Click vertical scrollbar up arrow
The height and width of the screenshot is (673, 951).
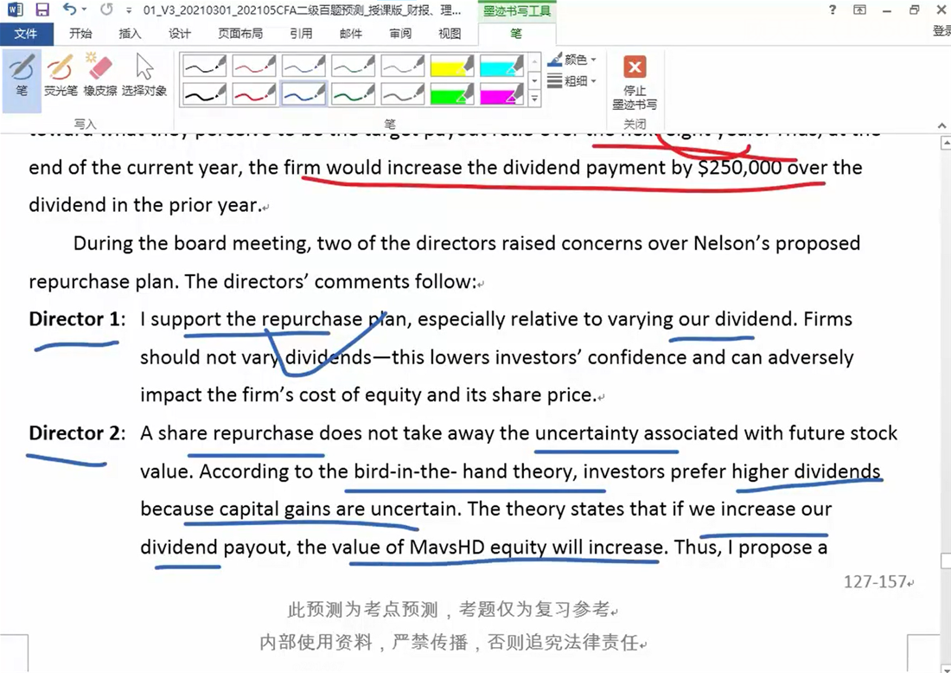point(946,144)
